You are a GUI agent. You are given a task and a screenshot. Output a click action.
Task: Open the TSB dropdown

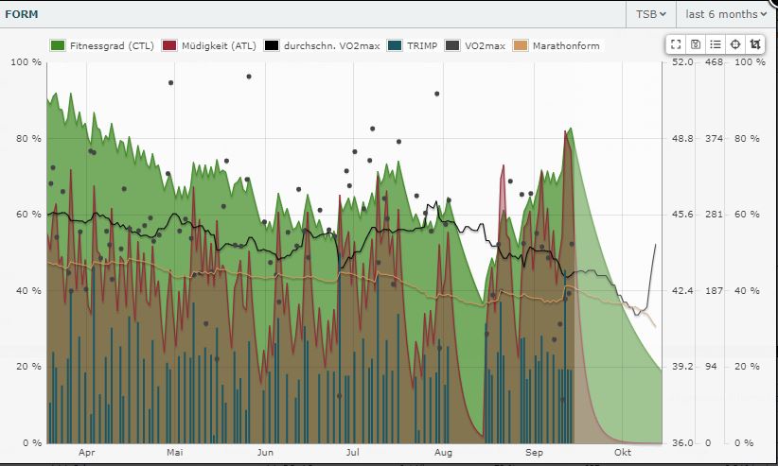click(x=650, y=14)
